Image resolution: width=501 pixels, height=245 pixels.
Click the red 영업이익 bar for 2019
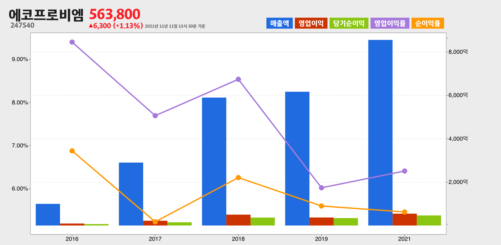(321, 222)
